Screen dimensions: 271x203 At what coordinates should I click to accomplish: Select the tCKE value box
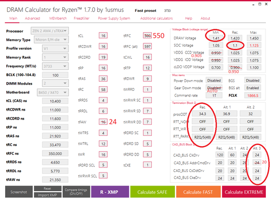coord(147,165)
